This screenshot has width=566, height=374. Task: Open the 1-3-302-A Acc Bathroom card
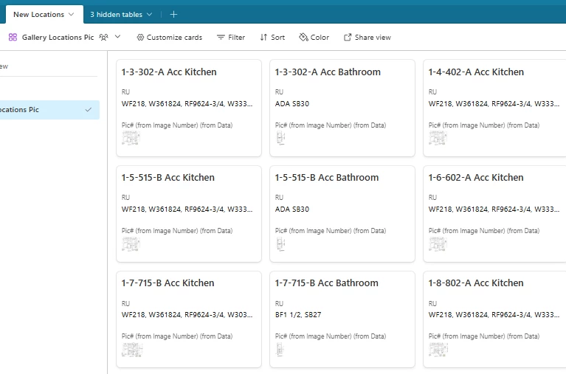[342, 108]
